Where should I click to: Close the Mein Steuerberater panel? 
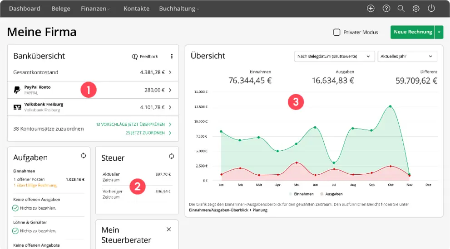[x=169, y=230]
